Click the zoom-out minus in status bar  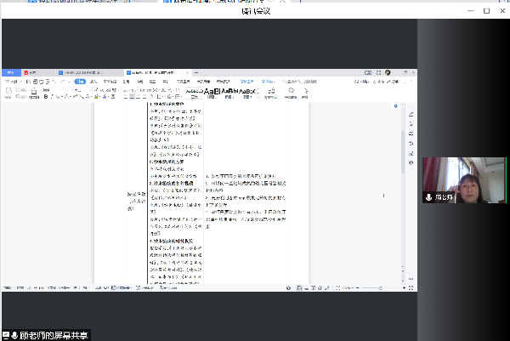[358, 288]
